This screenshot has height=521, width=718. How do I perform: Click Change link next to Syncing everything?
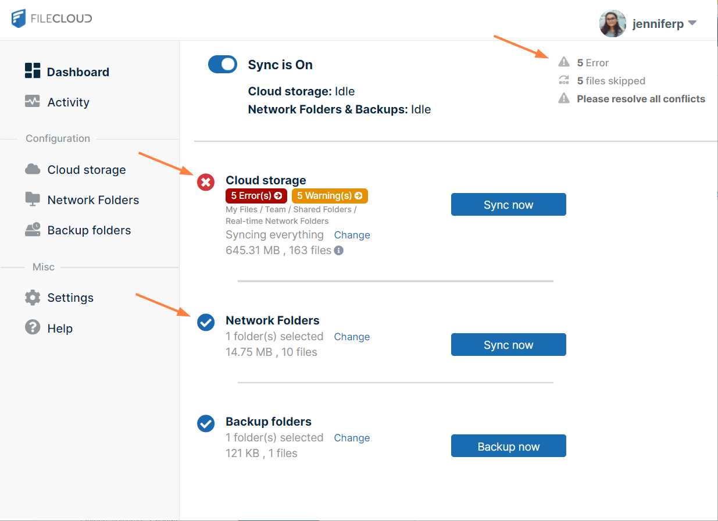[352, 235]
